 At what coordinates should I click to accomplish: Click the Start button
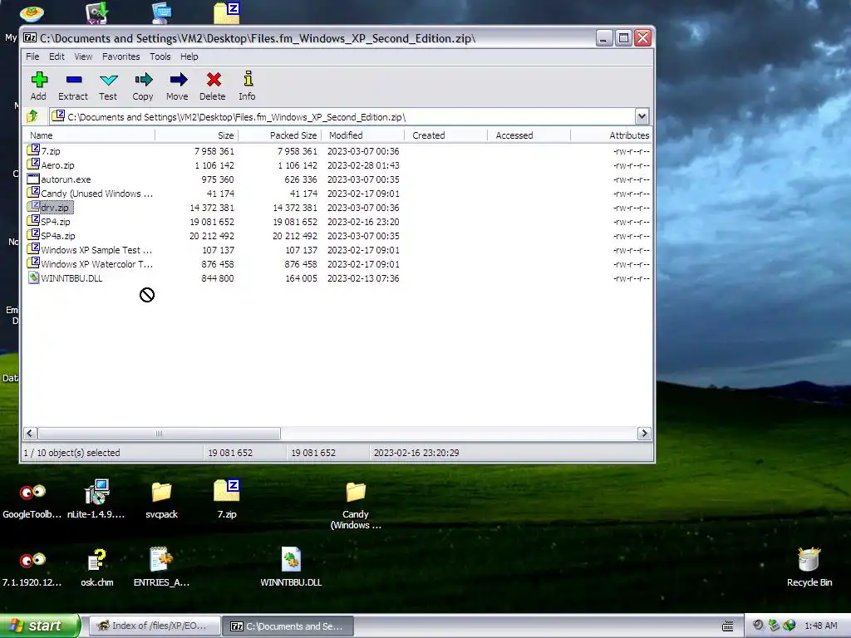coord(40,626)
